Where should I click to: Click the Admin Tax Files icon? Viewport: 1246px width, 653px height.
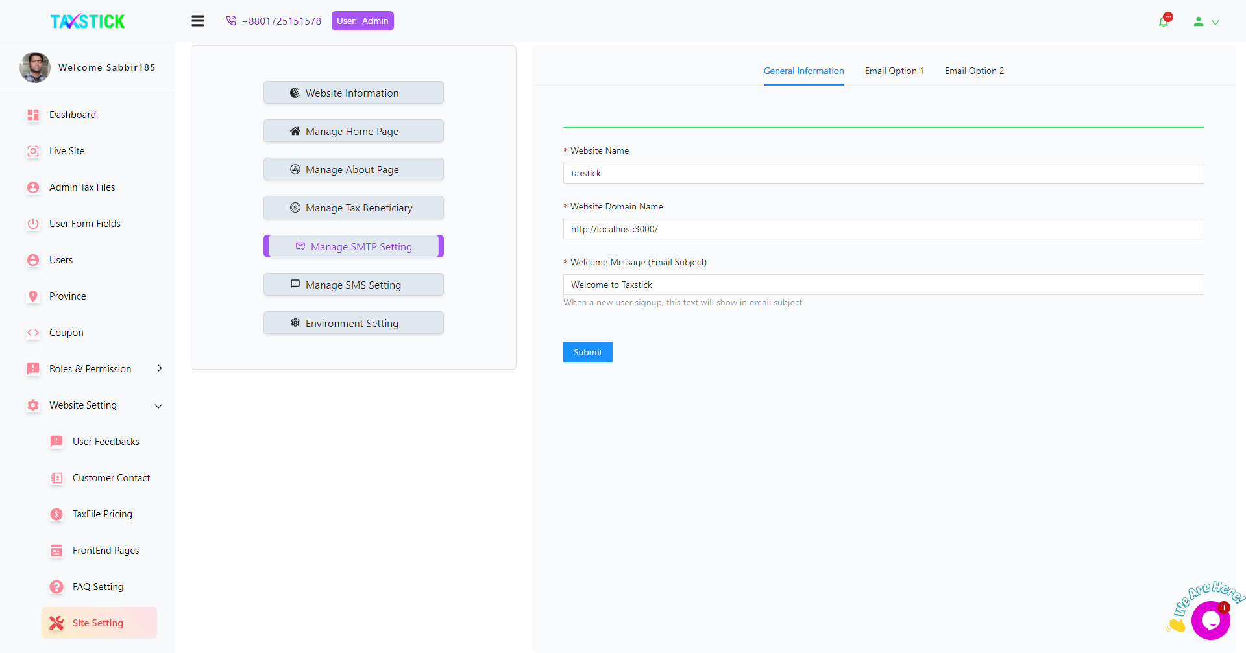(33, 187)
